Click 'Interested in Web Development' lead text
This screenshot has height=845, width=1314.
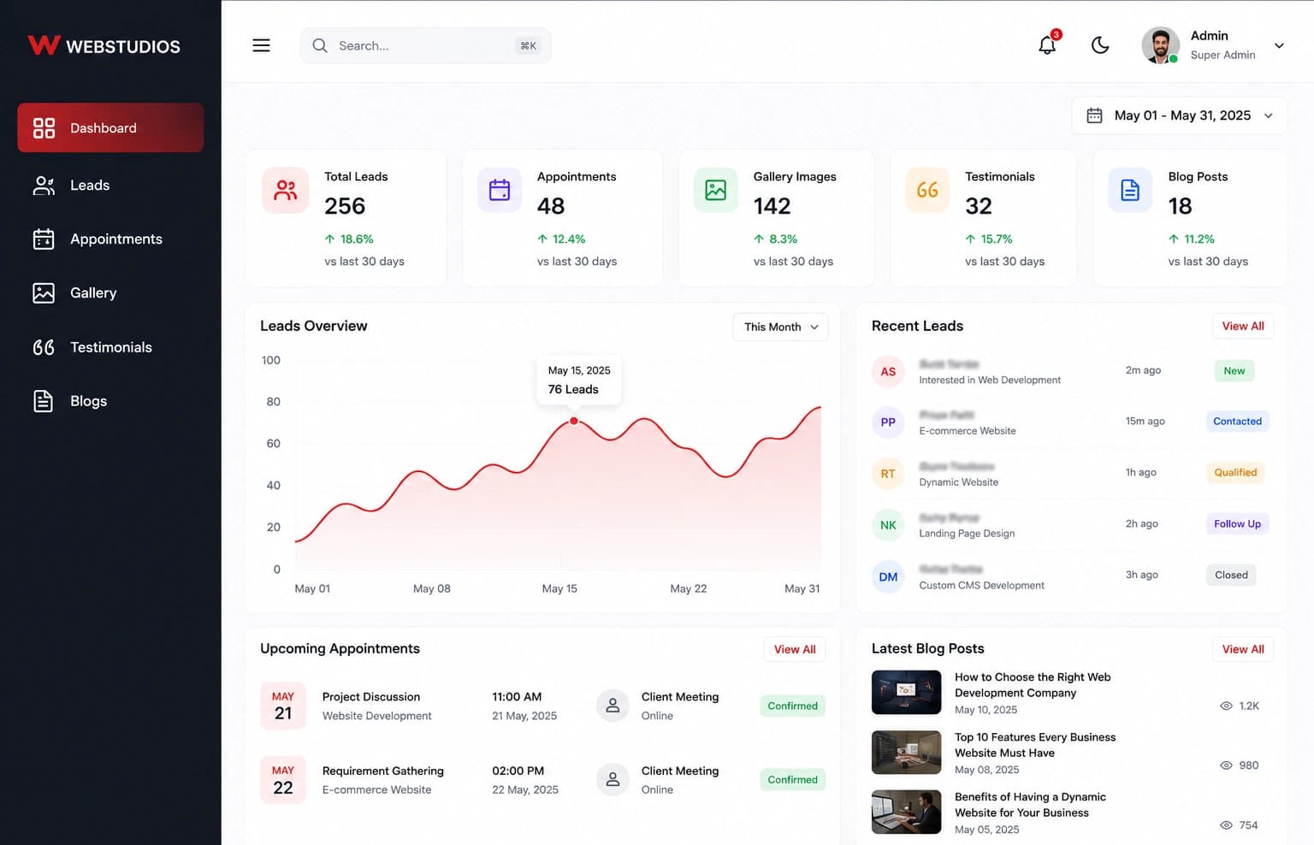pos(990,380)
